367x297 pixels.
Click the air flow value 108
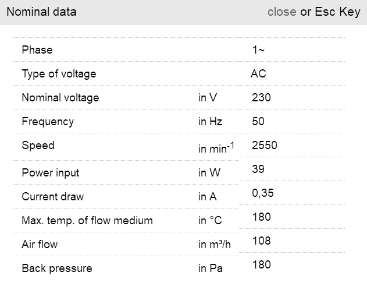tap(261, 241)
